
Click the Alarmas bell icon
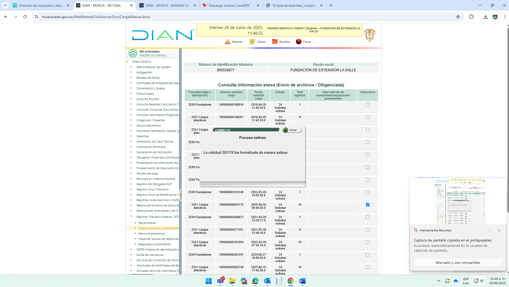point(228,42)
